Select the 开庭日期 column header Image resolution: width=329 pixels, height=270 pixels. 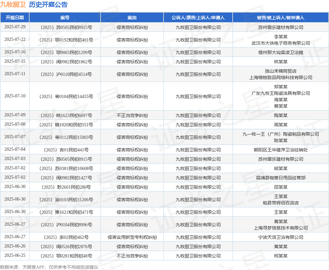pos(15,18)
